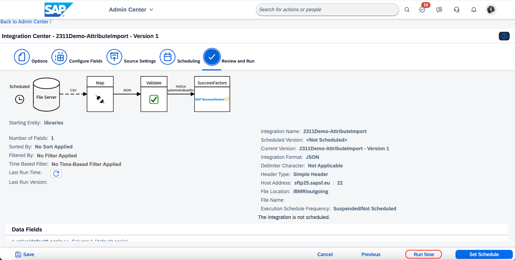515x260 pixels.
Task: Open the notifications bell icon
Action: point(474,10)
